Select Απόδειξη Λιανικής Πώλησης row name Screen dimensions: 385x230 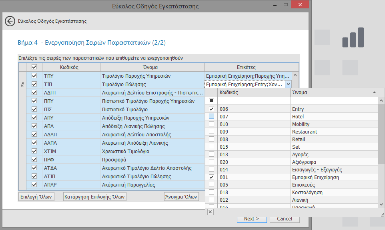133,126
